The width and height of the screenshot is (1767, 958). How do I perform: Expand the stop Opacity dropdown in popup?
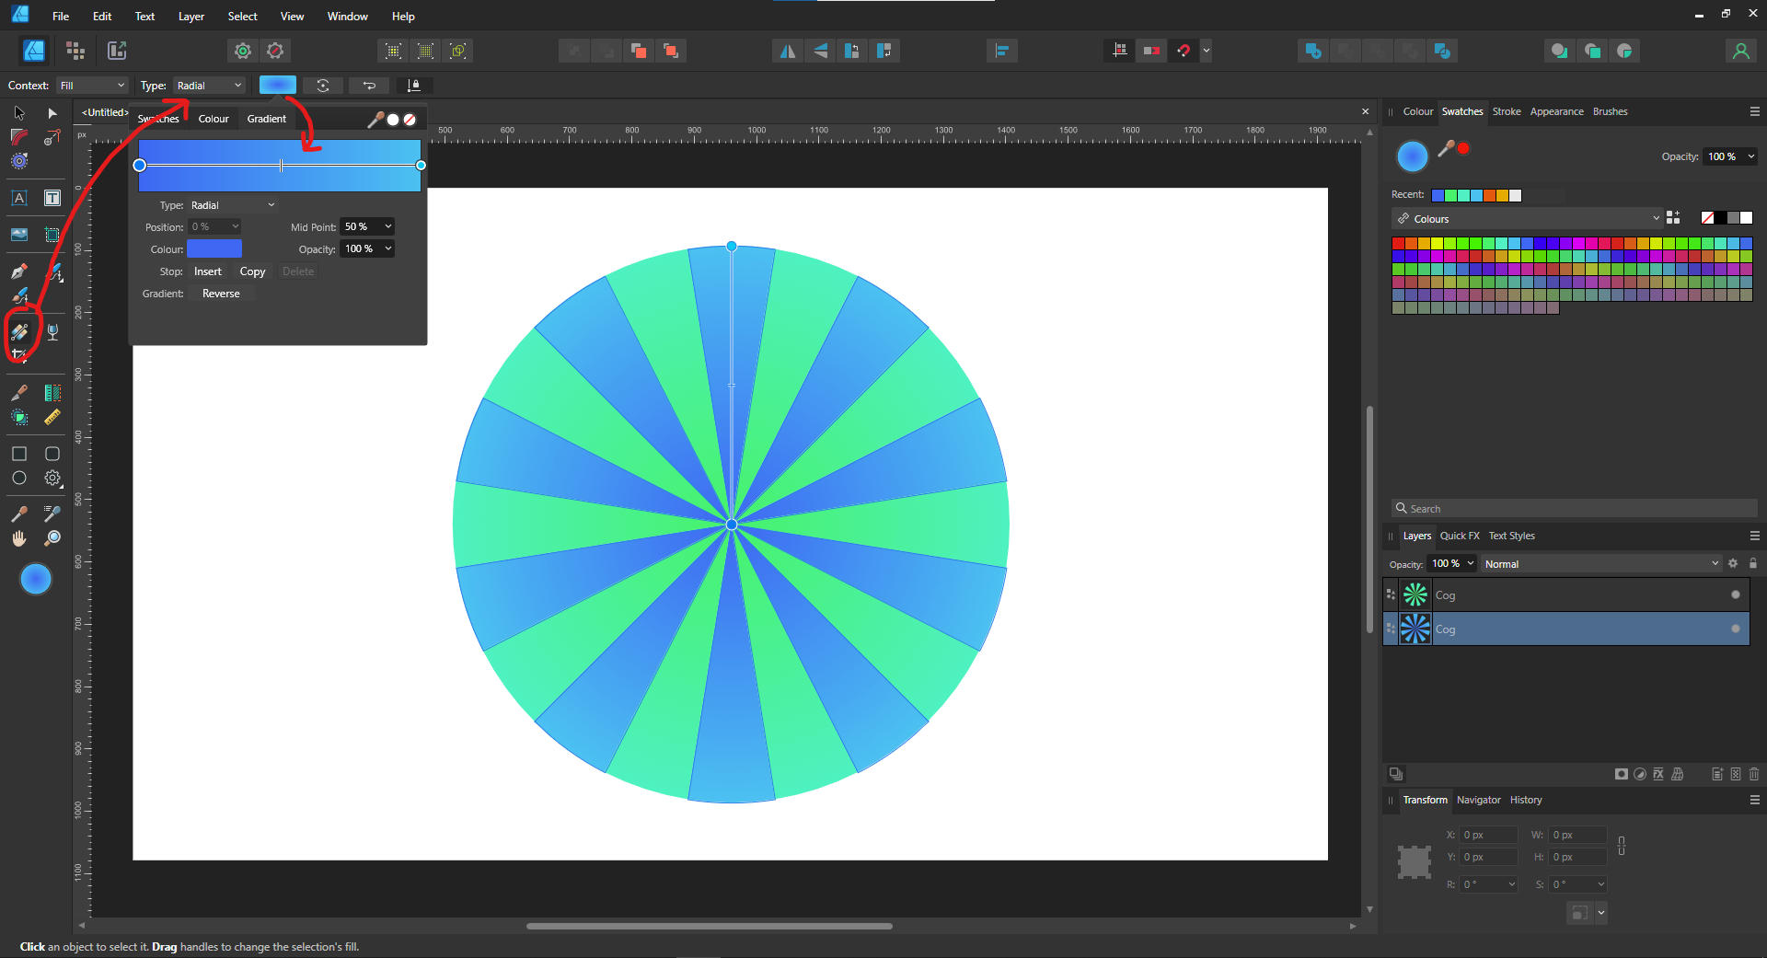click(x=388, y=248)
